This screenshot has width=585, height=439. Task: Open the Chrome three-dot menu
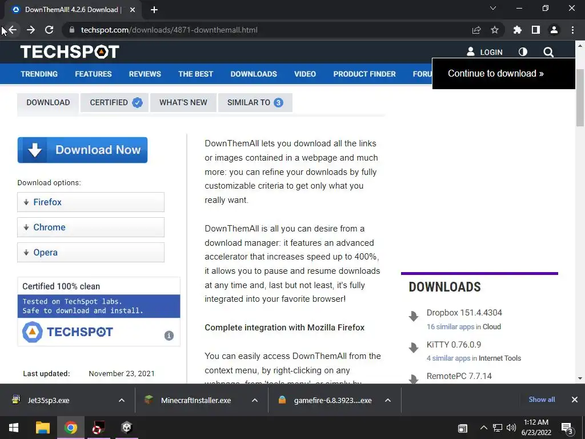pos(572,30)
